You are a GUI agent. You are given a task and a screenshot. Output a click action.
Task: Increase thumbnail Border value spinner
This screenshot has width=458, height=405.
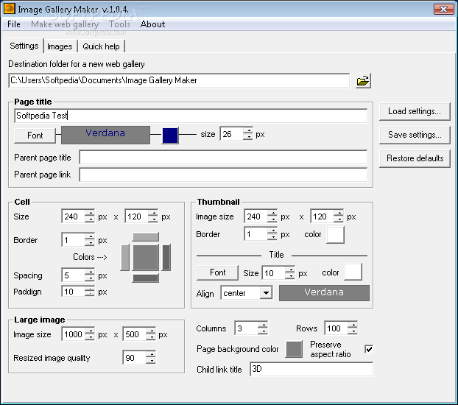(272, 231)
